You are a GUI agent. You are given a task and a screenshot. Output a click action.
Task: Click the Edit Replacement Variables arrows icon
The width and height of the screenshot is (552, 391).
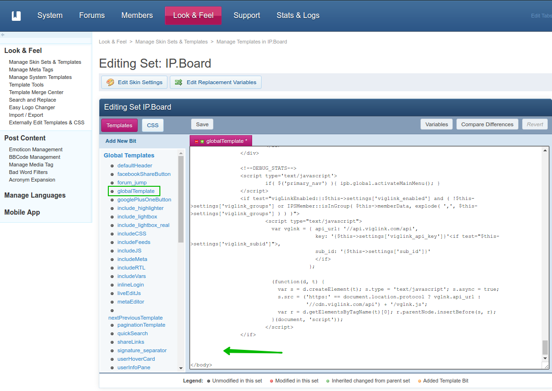[178, 82]
